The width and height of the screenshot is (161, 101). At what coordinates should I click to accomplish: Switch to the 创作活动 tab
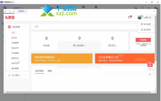[x=39, y=71]
